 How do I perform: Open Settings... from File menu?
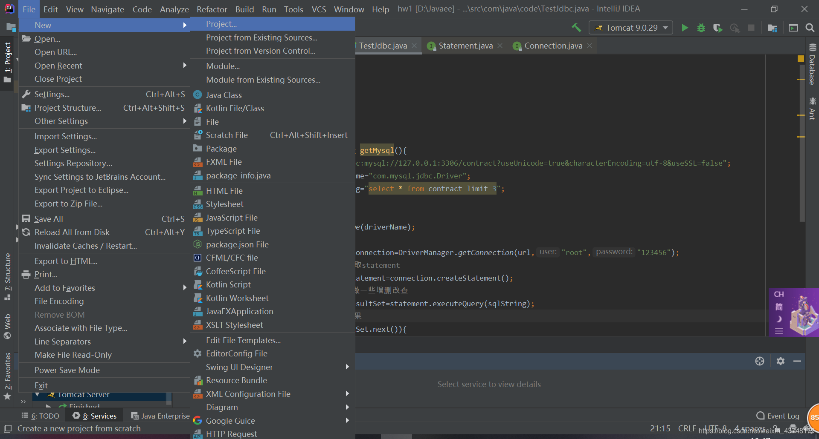click(104, 94)
